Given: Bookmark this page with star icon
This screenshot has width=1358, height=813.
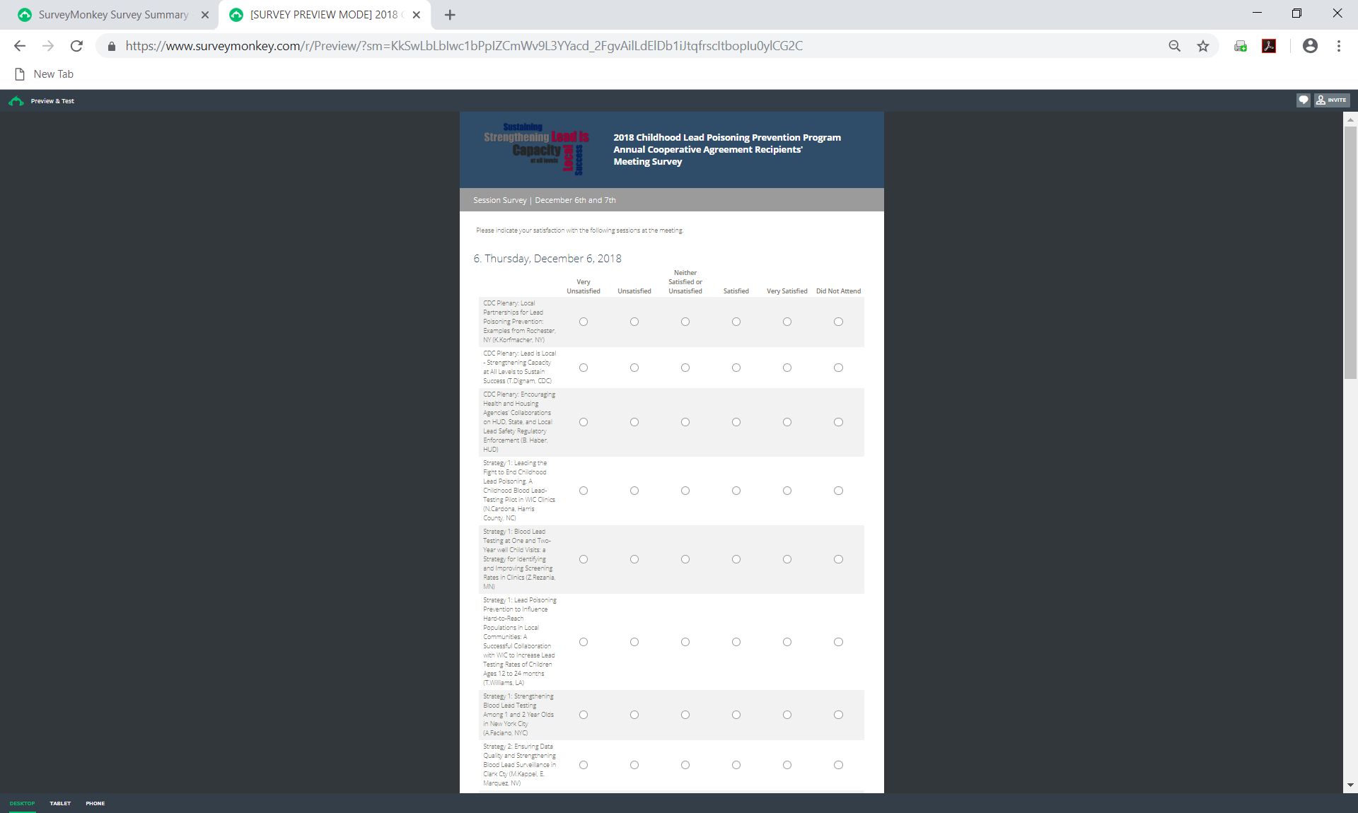Looking at the screenshot, I should [x=1203, y=46].
